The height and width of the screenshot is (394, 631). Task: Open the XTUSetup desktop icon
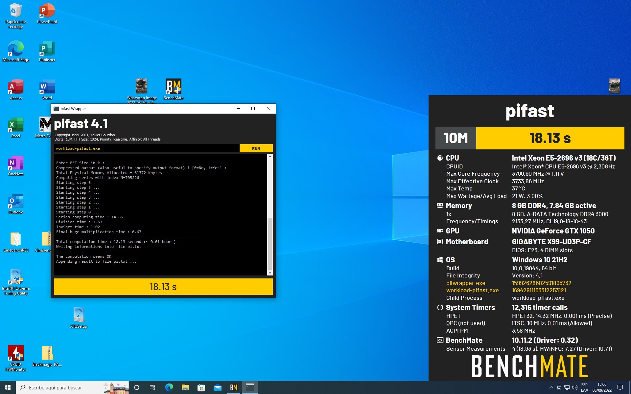pyautogui.click(x=79, y=318)
